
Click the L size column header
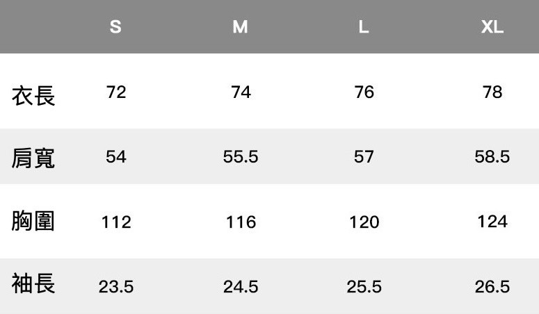click(363, 27)
